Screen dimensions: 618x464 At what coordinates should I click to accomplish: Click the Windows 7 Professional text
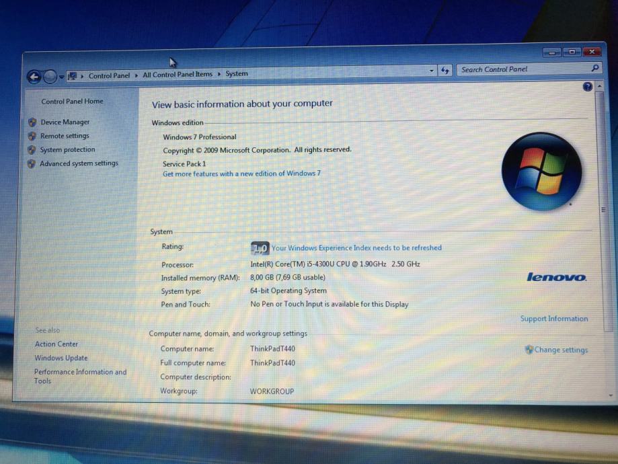point(200,137)
